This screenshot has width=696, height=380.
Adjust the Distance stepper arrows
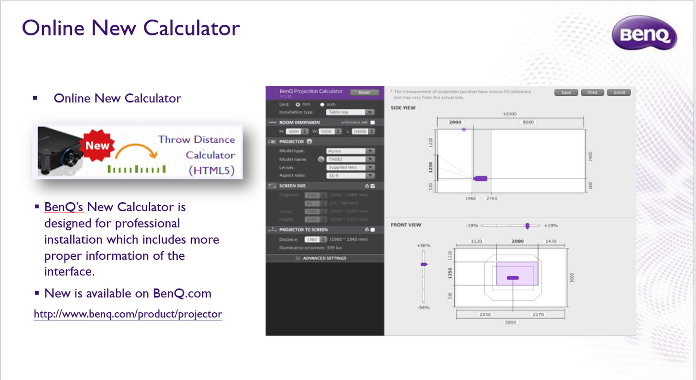pyautogui.click(x=324, y=239)
